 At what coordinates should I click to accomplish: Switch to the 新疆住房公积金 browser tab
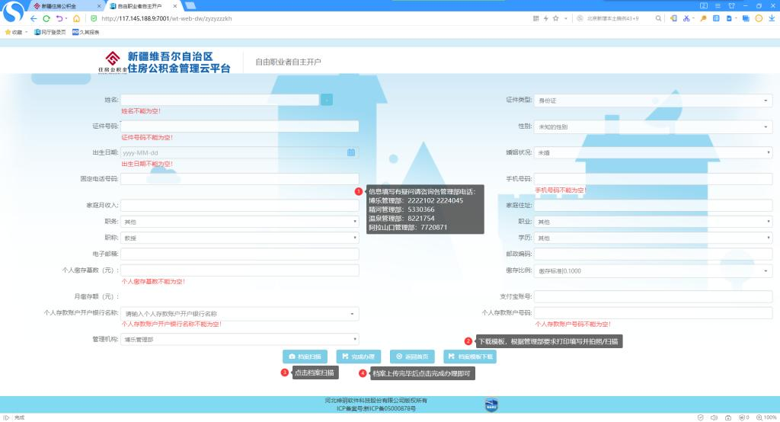pos(59,5)
